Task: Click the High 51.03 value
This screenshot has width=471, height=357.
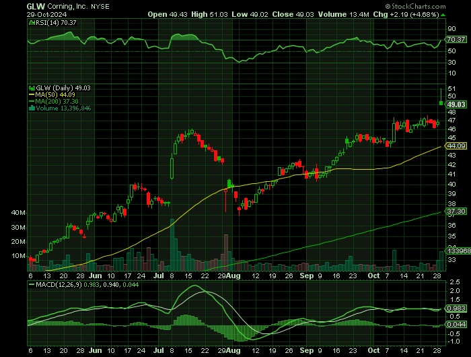Action: [x=209, y=14]
